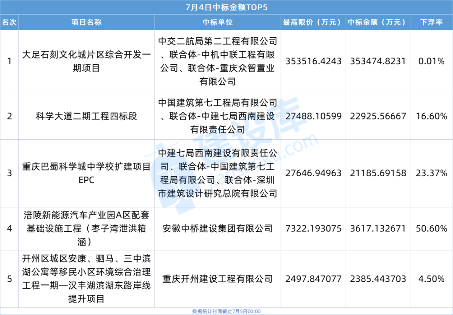Click the table title '7月4日中标金额TOP5'
This screenshot has width=453, height=315.
(x=226, y=7)
